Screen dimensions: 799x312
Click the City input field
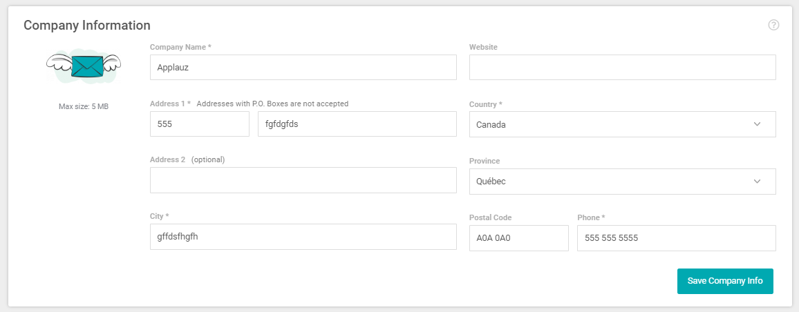303,237
